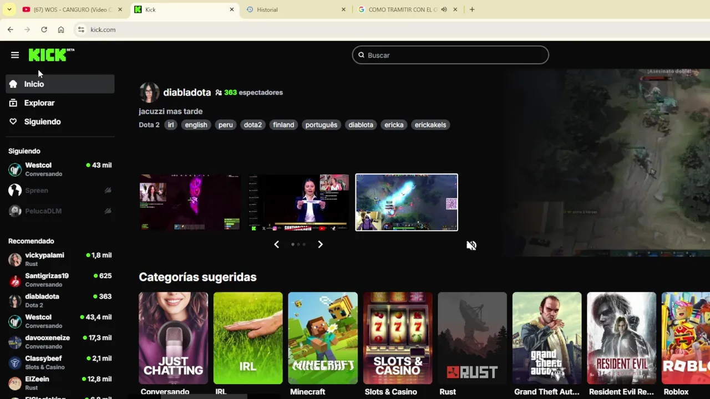The height and width of the screenshot is (399, 710).
Task: Open Rust category card
Action: coord(472,338)
